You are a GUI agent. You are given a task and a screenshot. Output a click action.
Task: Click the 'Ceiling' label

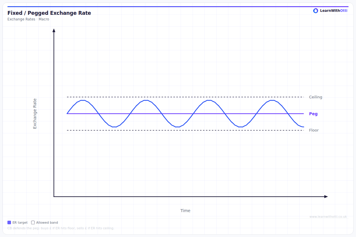tap(315, 97)
